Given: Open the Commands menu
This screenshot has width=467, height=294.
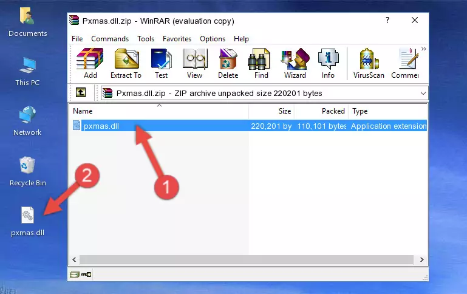Looking at the screenshot, I should tap(110, 39).
